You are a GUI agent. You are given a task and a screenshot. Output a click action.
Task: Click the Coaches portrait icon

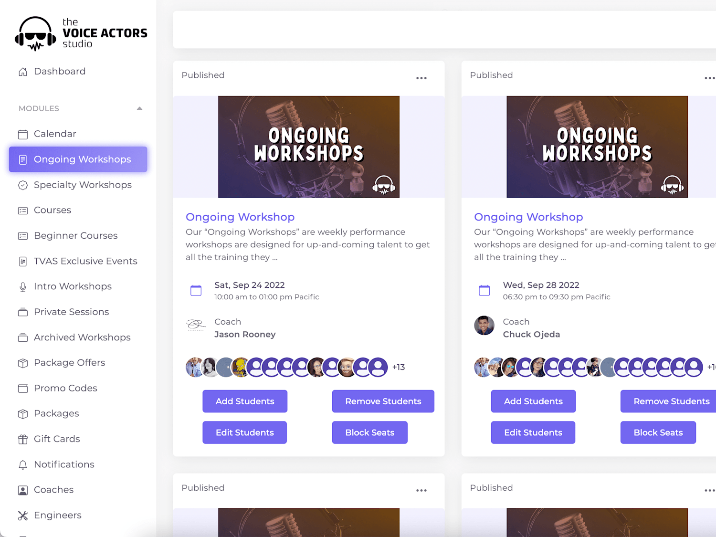23,490
